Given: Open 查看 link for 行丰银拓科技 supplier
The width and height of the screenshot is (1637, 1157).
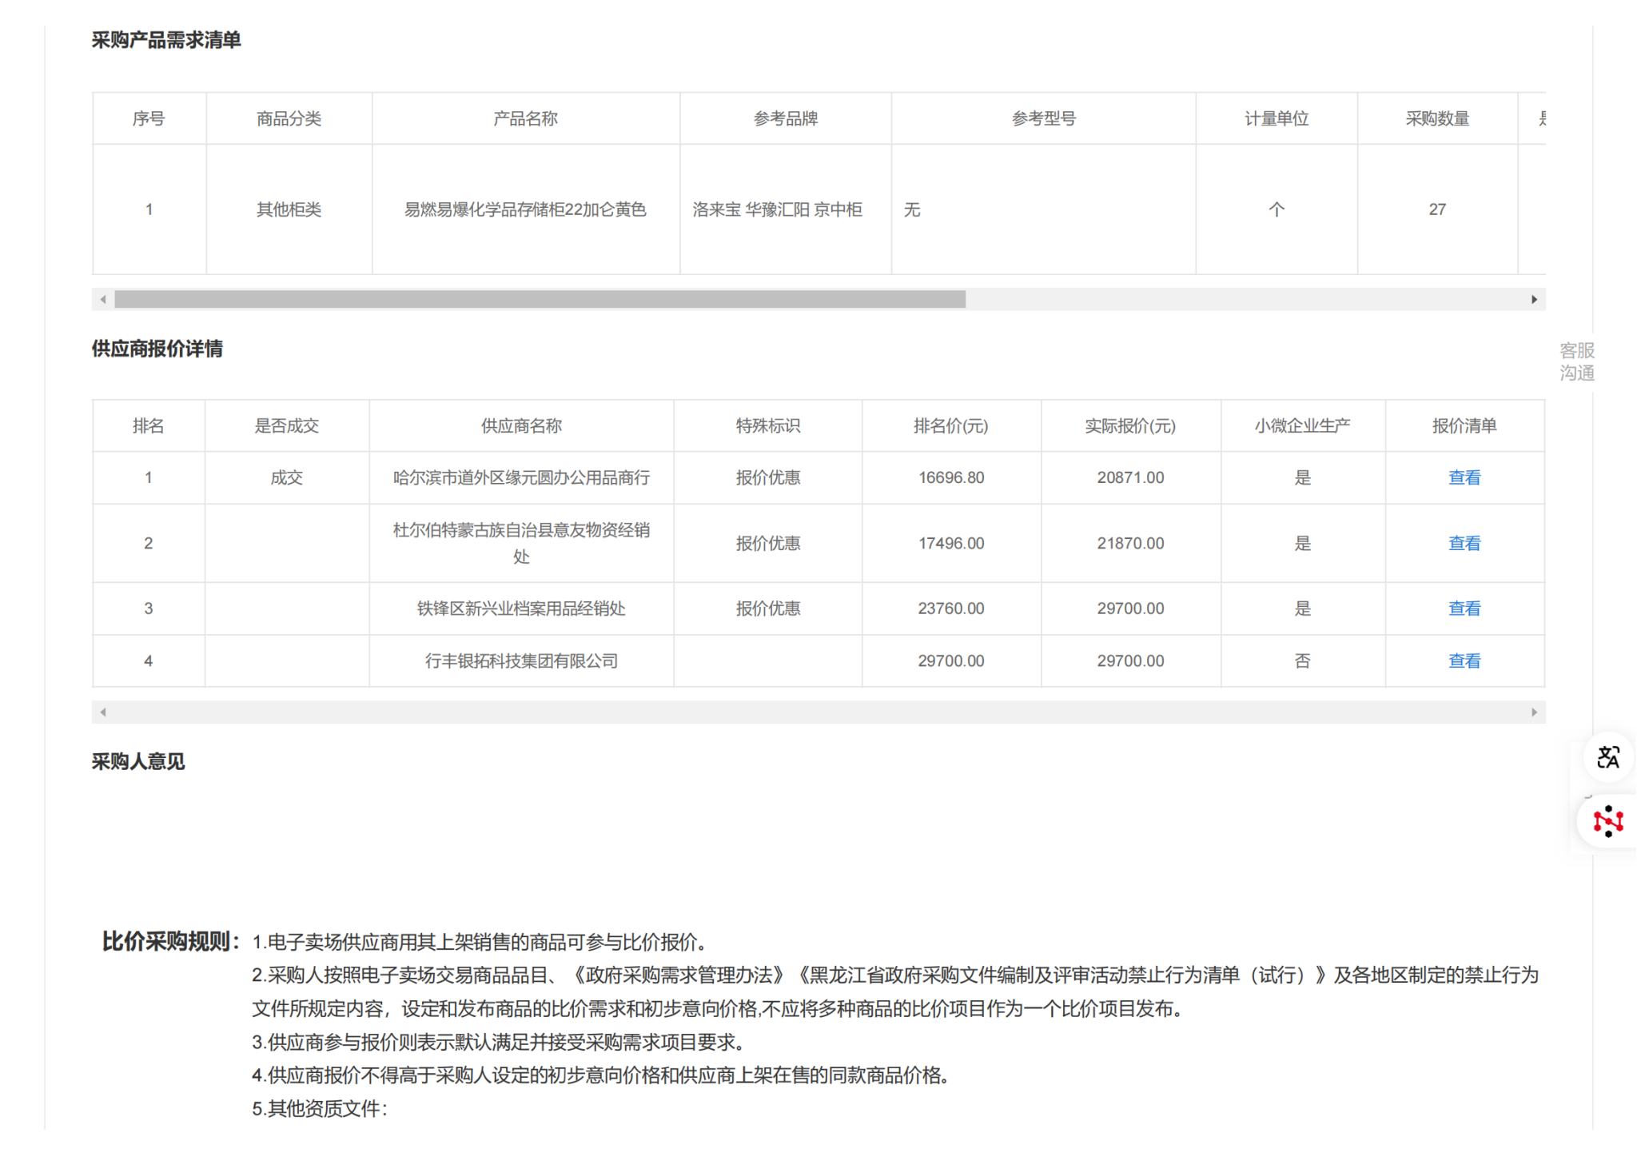Looking at the screenshot, I should click(x=1464, y=660).
